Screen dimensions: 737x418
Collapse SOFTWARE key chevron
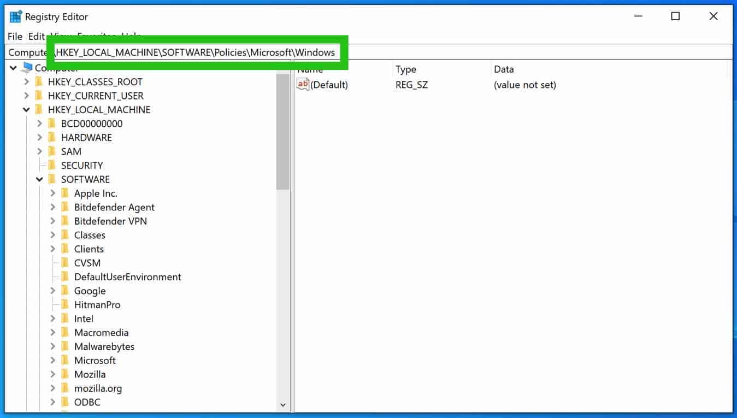click(x=39, y=179)
